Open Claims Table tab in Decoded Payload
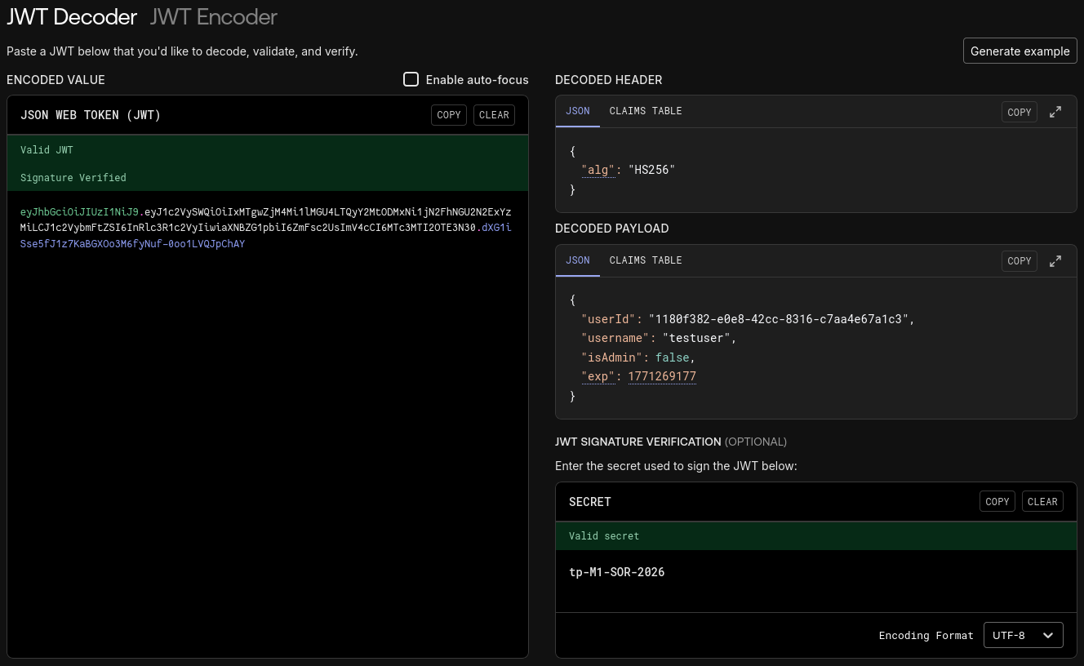Screen dimensions: 1084x666 click(645, 260)
